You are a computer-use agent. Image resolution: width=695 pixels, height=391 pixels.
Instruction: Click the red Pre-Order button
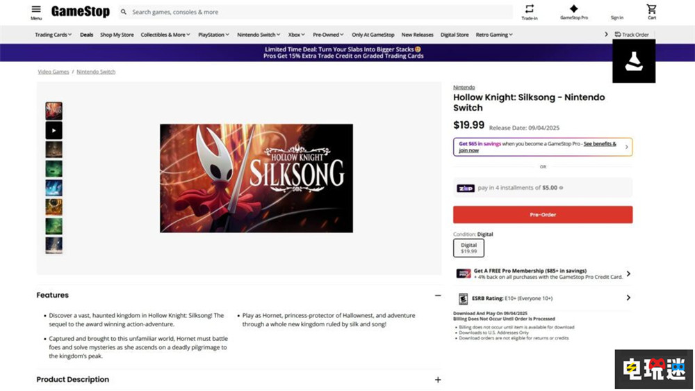coord(543,214)
